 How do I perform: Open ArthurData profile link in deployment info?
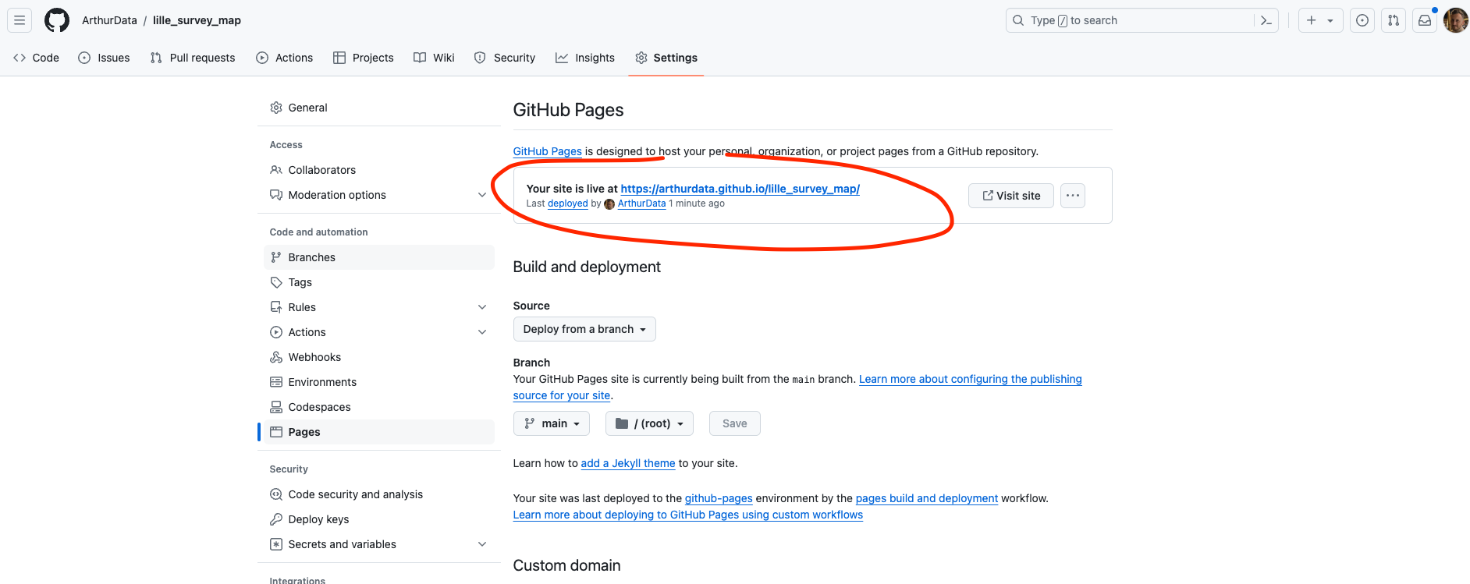(641, 204)
